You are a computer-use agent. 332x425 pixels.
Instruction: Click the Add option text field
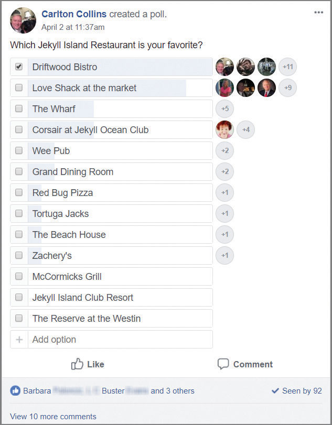120,340
